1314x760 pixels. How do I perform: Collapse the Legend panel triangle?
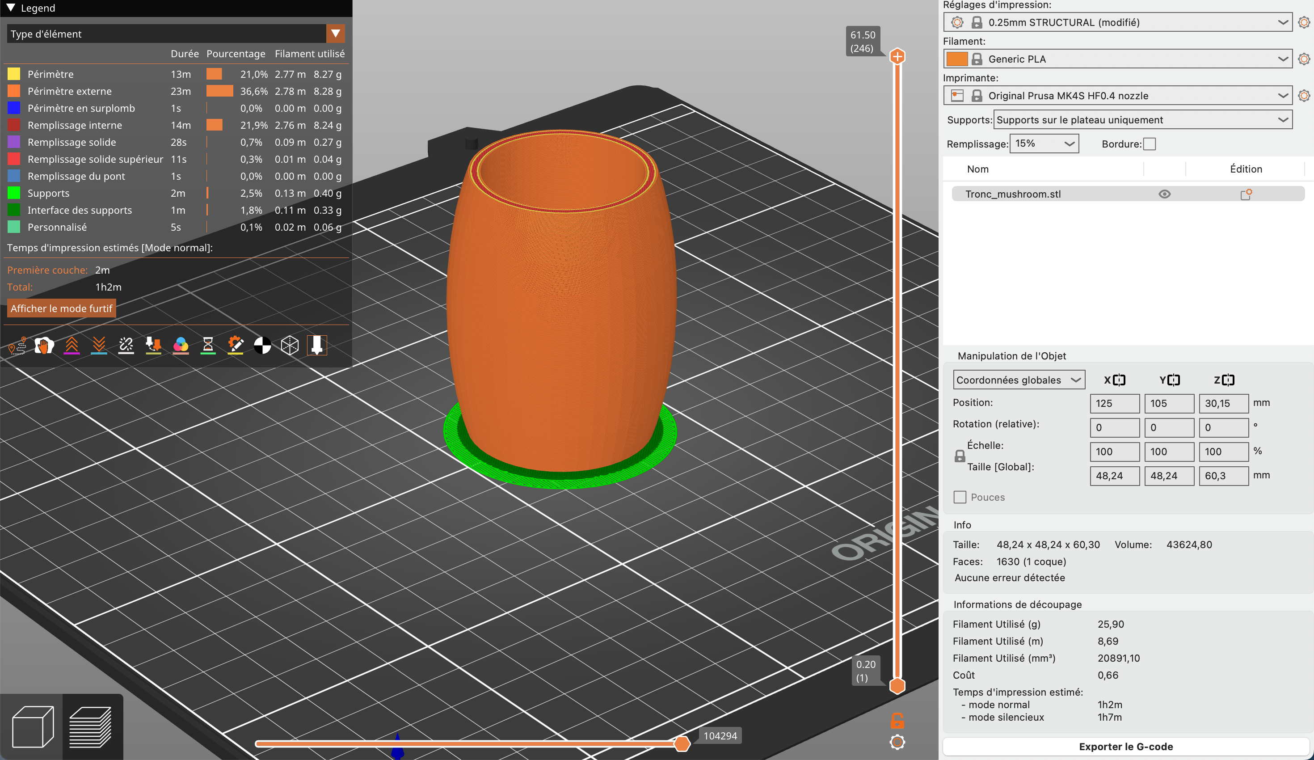[x=10, y=8]
